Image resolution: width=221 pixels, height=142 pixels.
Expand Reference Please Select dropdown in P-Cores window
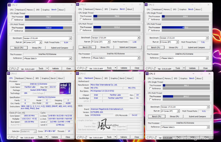138,58
